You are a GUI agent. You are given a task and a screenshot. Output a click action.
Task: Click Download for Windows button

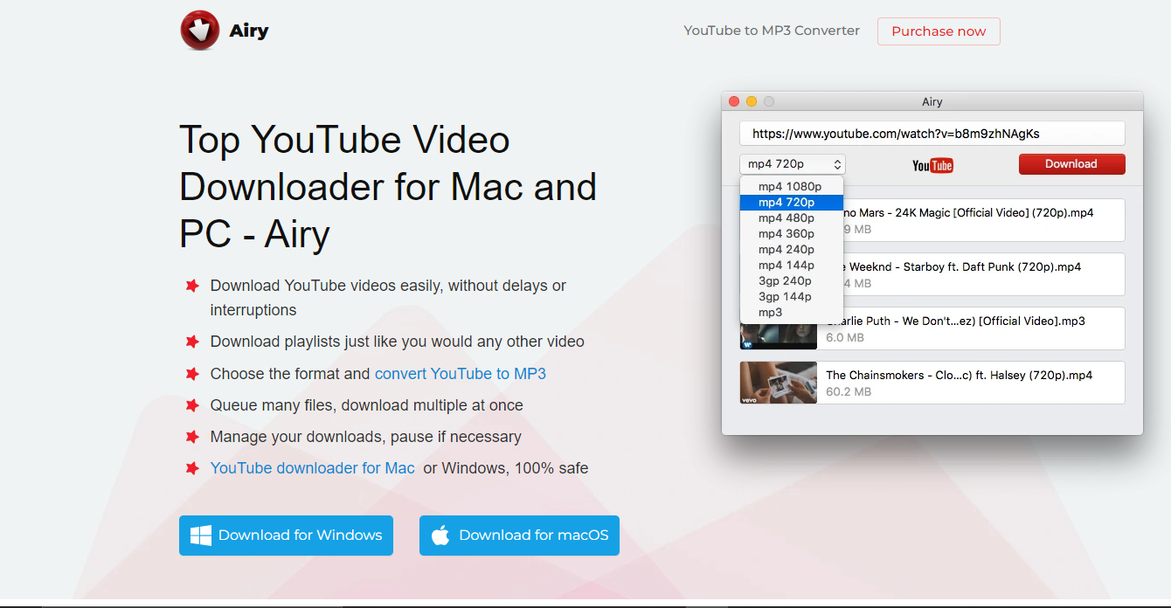pyautogui.click(x=286, y=535)
